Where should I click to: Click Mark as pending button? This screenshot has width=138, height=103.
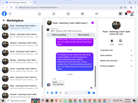coord(59,35)
